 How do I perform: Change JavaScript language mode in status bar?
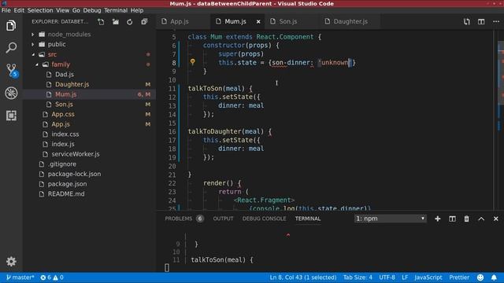pos(428,277)
